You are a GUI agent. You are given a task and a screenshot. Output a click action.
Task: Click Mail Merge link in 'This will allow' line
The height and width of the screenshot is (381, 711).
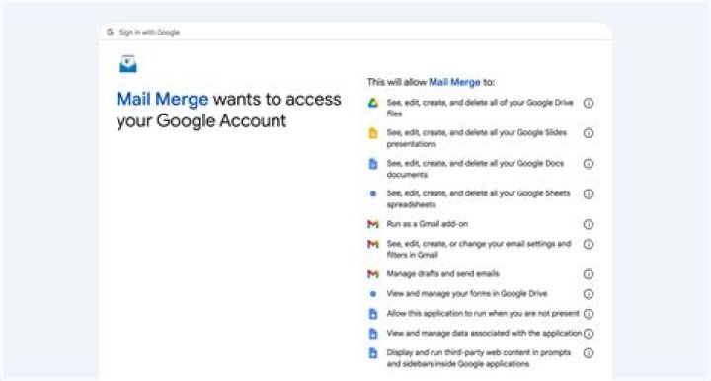click(454, 82)
